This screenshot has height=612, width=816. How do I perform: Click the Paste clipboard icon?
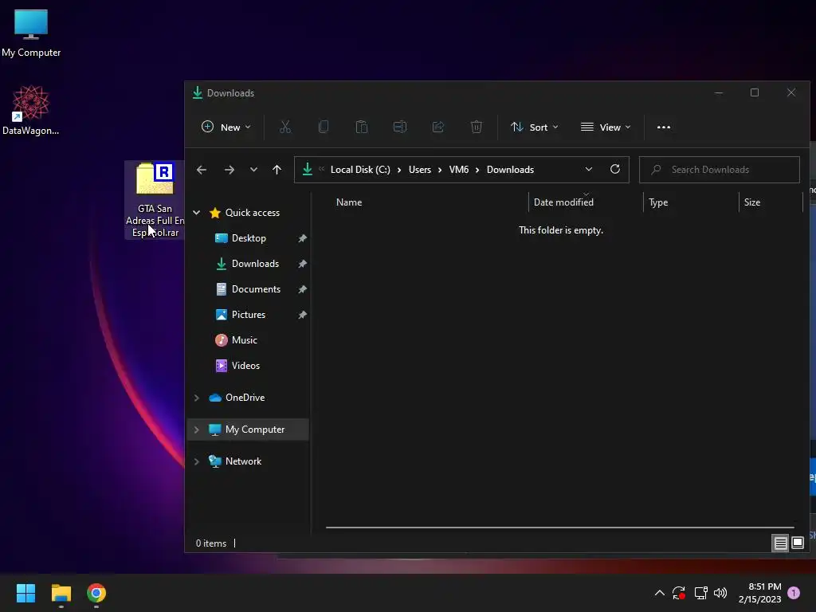pos(362,127)
